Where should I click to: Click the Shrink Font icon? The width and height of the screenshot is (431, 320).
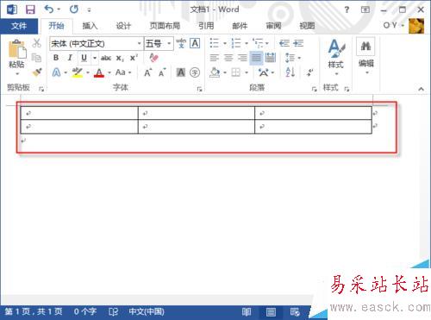pos(162,72)
